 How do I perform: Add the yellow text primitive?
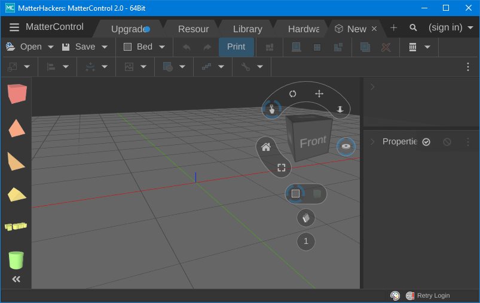tap(16, 226)
